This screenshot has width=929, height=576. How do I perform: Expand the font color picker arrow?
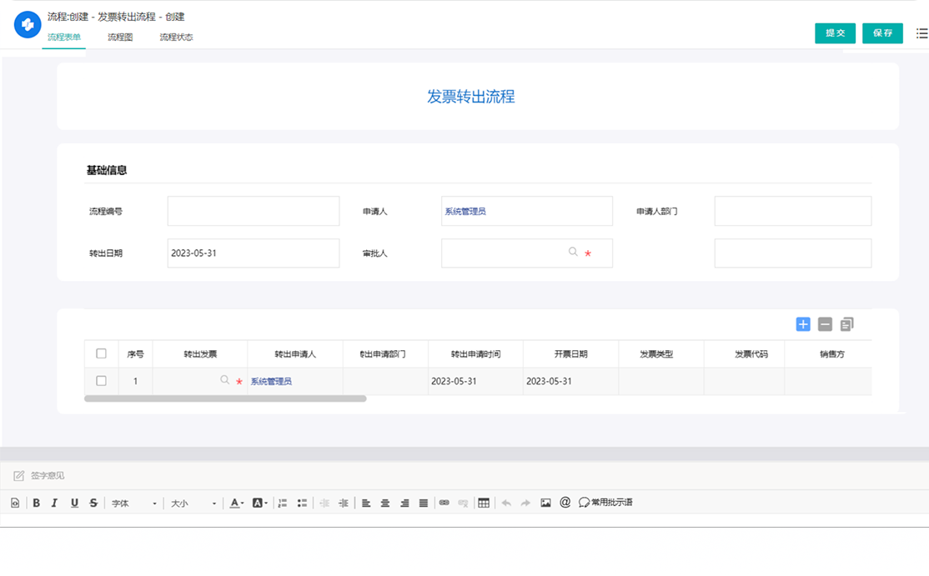click(x=244, y=503)
